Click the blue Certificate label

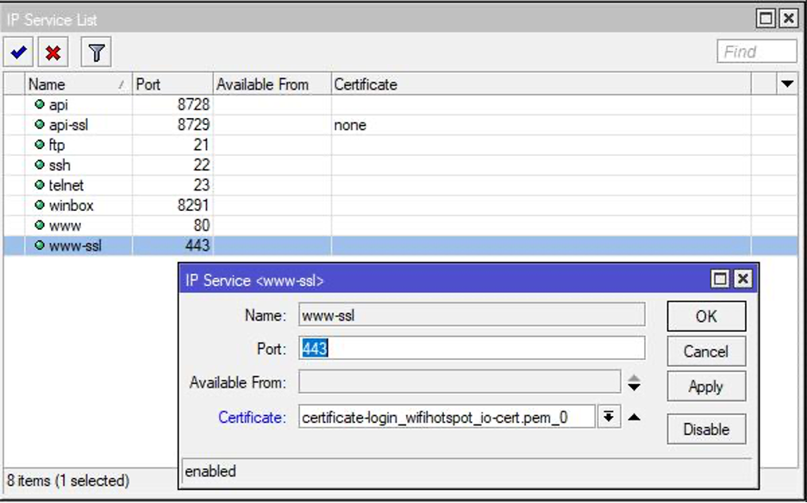[252, 417]
